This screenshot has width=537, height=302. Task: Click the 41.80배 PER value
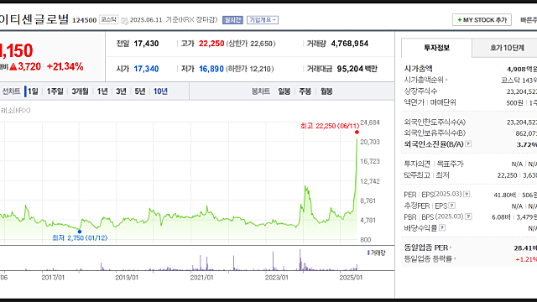pos(504,195)
